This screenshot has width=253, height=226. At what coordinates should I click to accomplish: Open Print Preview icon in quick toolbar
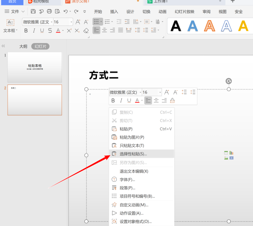click(x=57, y=11)
